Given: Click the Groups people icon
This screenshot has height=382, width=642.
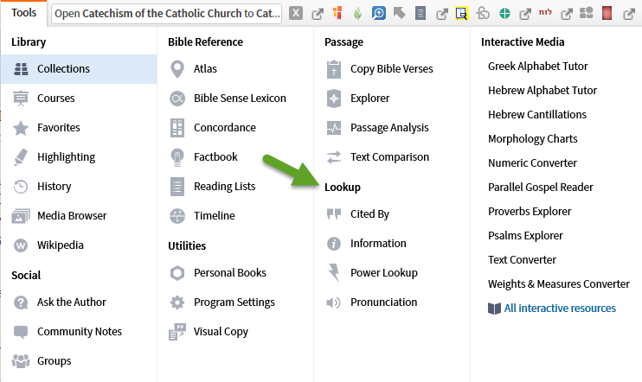Looking at the screenshot, I should 21,361.
